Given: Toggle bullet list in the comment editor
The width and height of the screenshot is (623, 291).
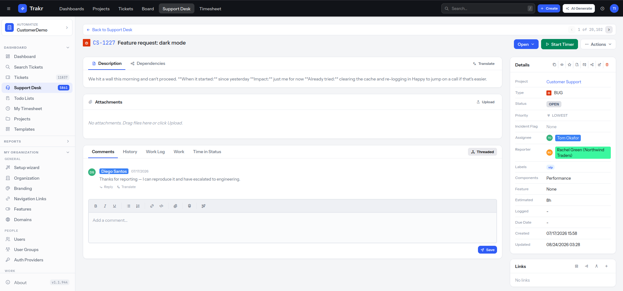Looking at the screenshot, I should point(128,206).
